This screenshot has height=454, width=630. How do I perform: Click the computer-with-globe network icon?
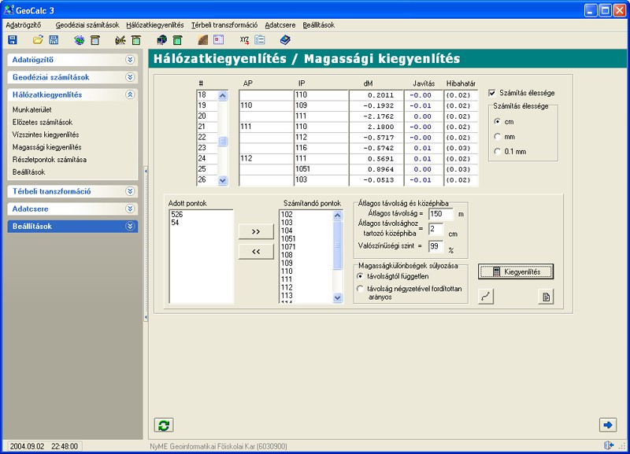pyautogui.click(x=162, y=40)
